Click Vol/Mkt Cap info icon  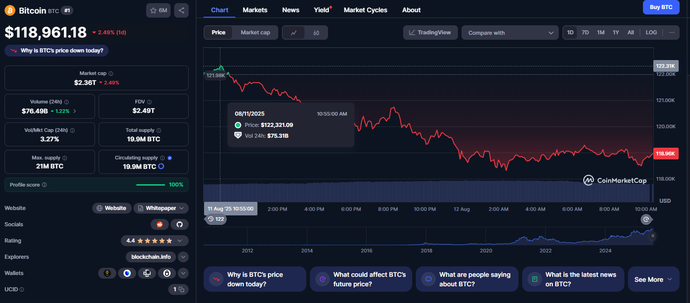coord(72,130)
